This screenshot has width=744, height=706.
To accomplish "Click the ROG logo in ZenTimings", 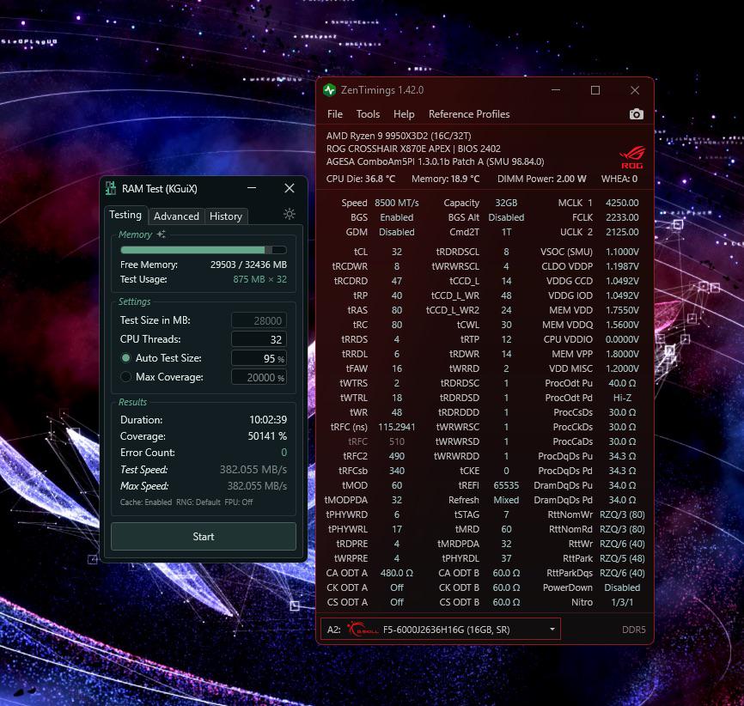I will [632, 157].
